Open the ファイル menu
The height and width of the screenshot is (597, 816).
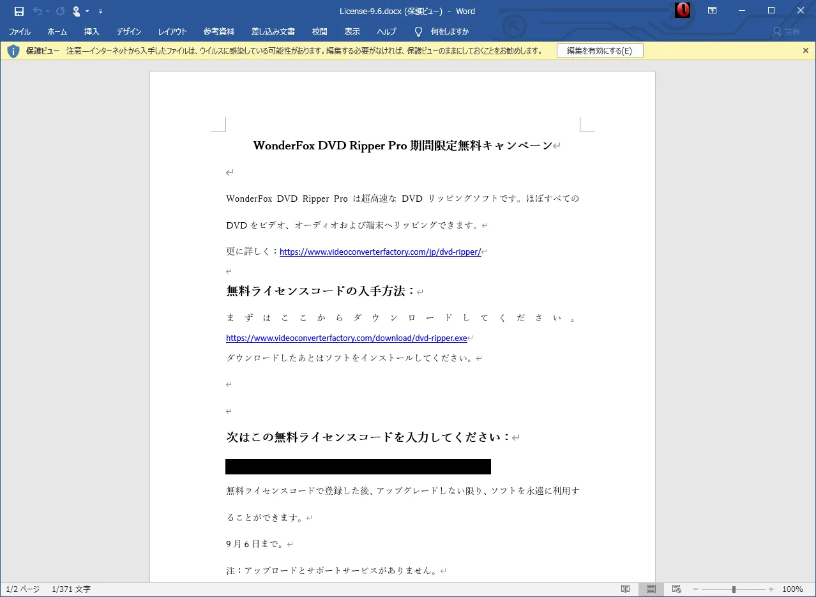(x=19, y=31)
